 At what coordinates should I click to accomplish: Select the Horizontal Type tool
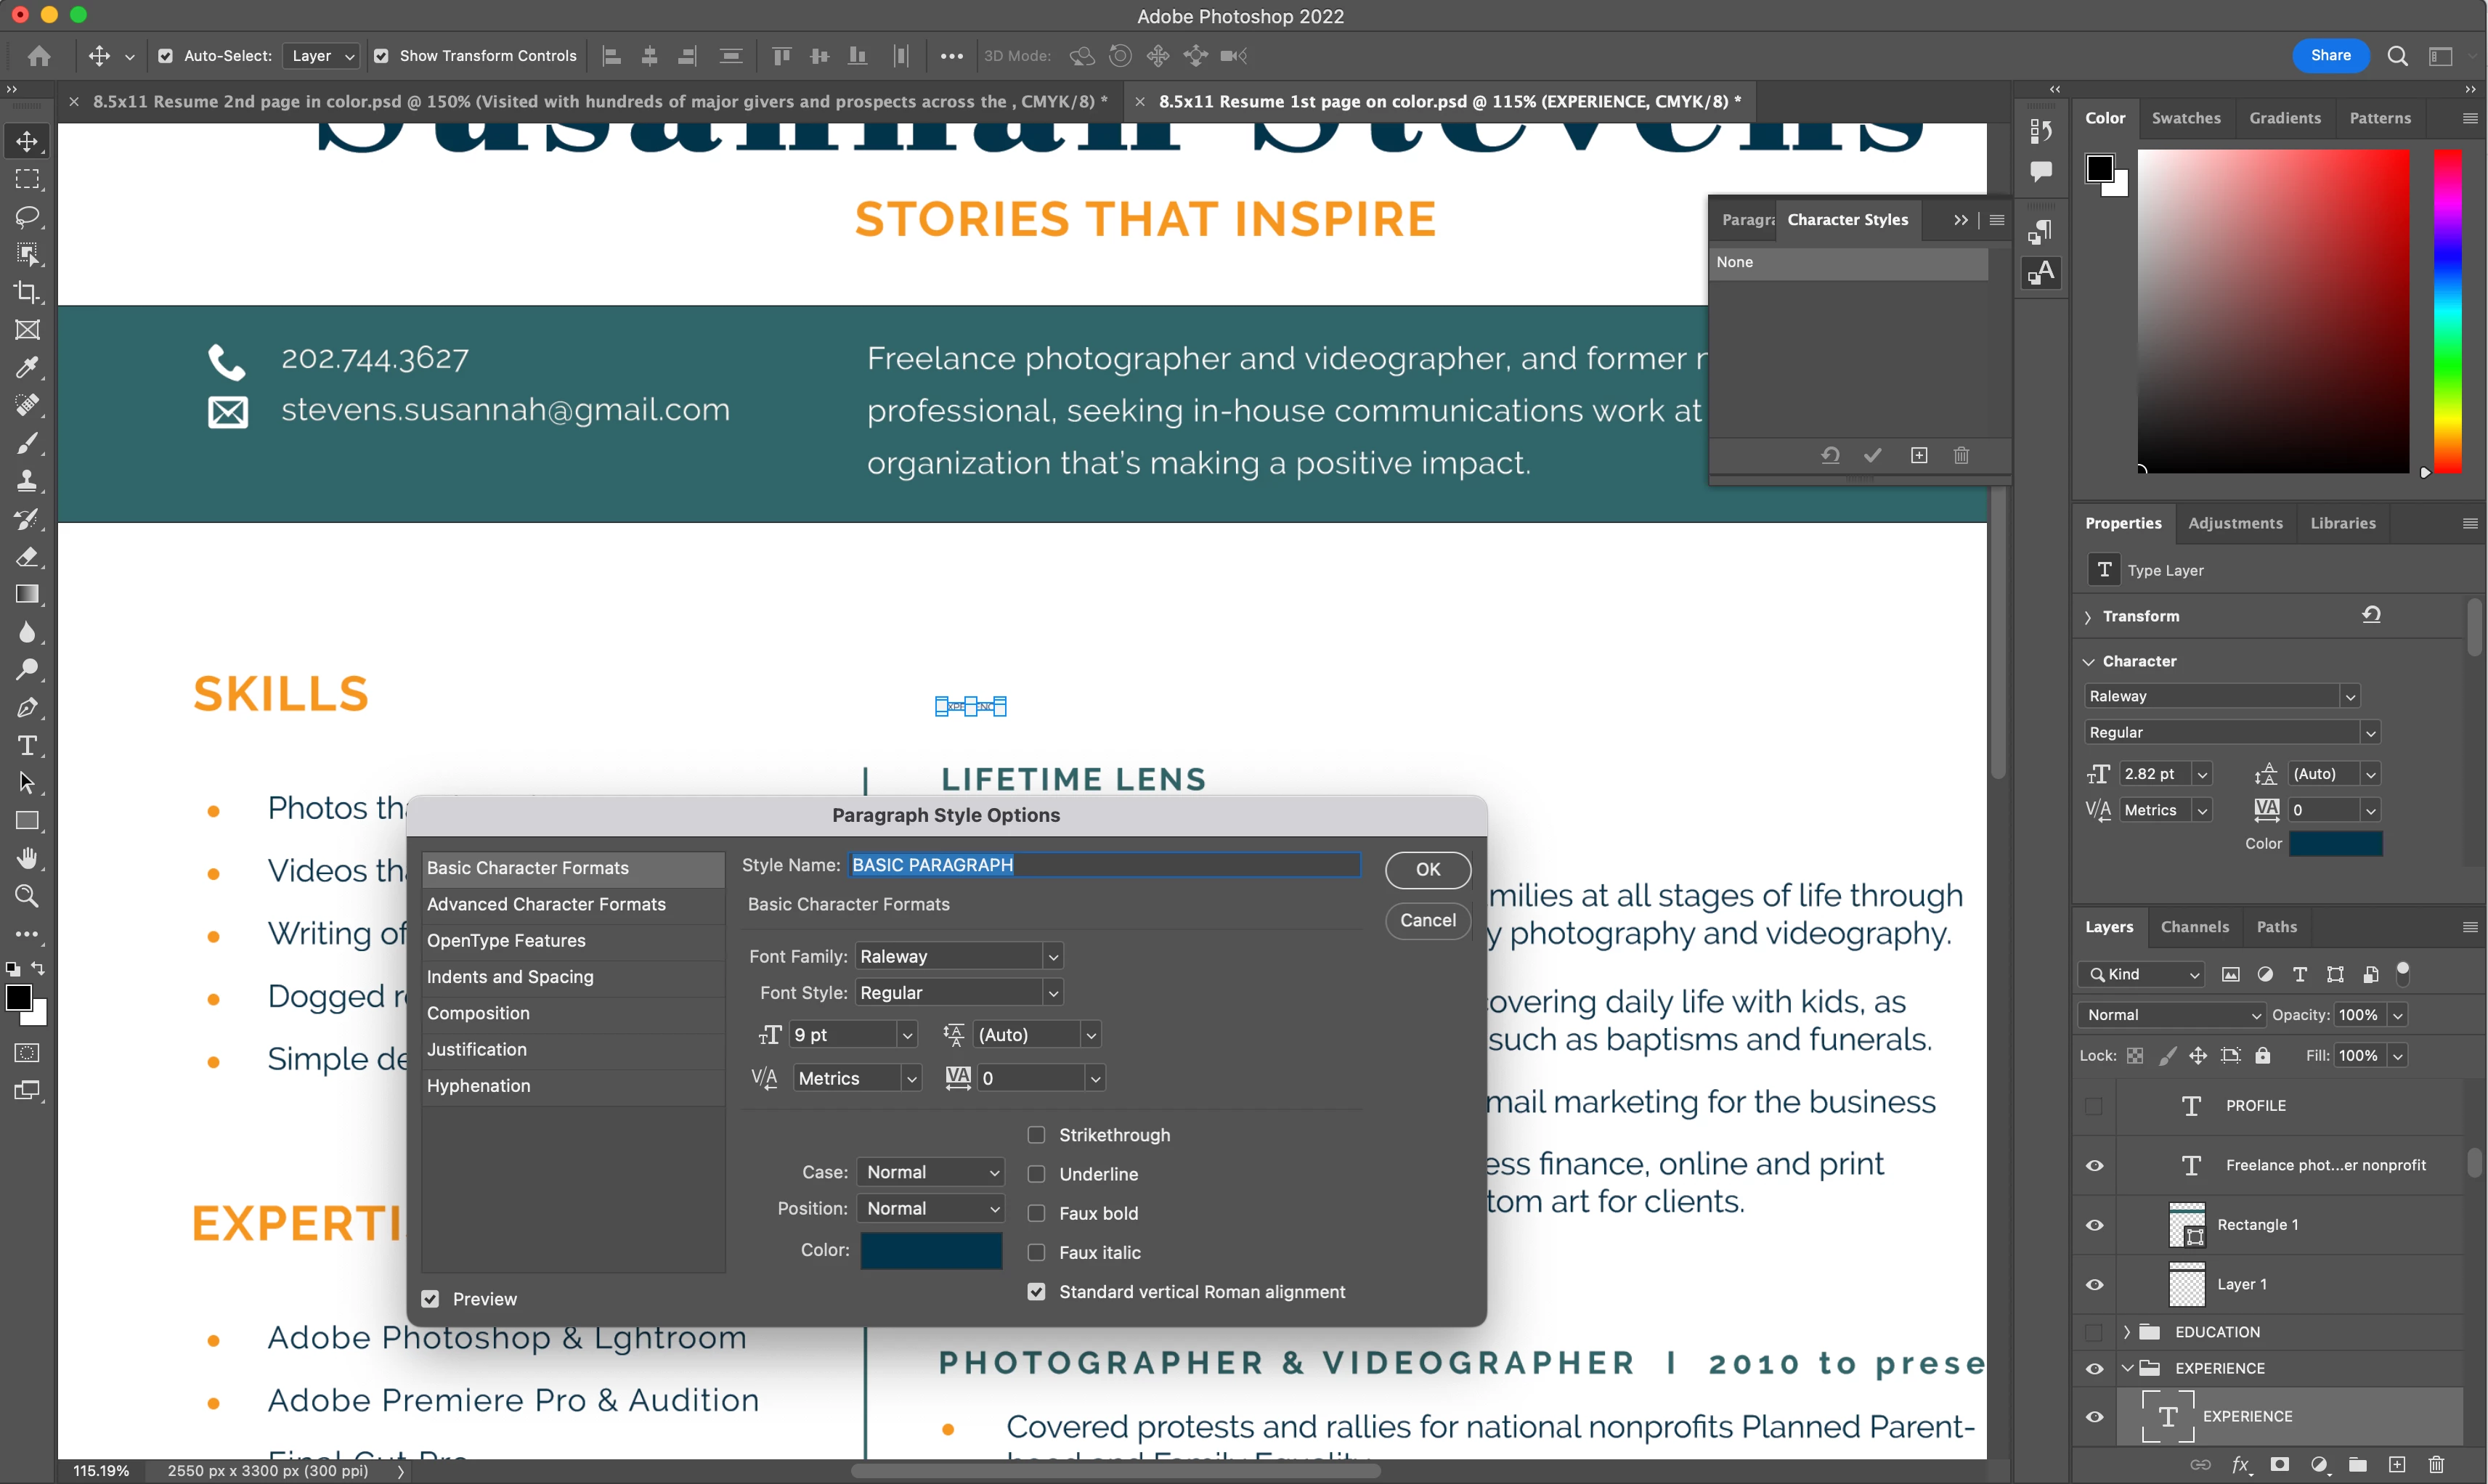click(27, 746)
